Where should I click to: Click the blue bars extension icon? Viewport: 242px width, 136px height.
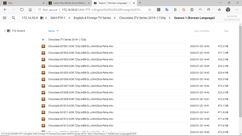coord(175,9)
